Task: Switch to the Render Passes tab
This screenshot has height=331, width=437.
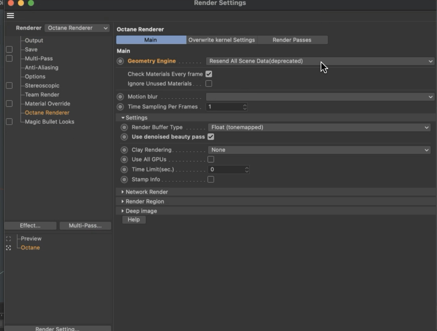Action: click(292, 40)
